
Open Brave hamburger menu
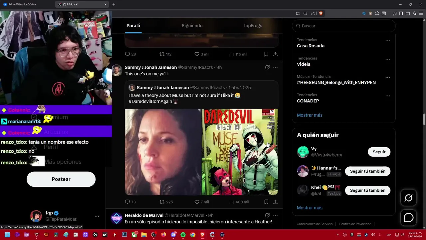tap(421, 13)
